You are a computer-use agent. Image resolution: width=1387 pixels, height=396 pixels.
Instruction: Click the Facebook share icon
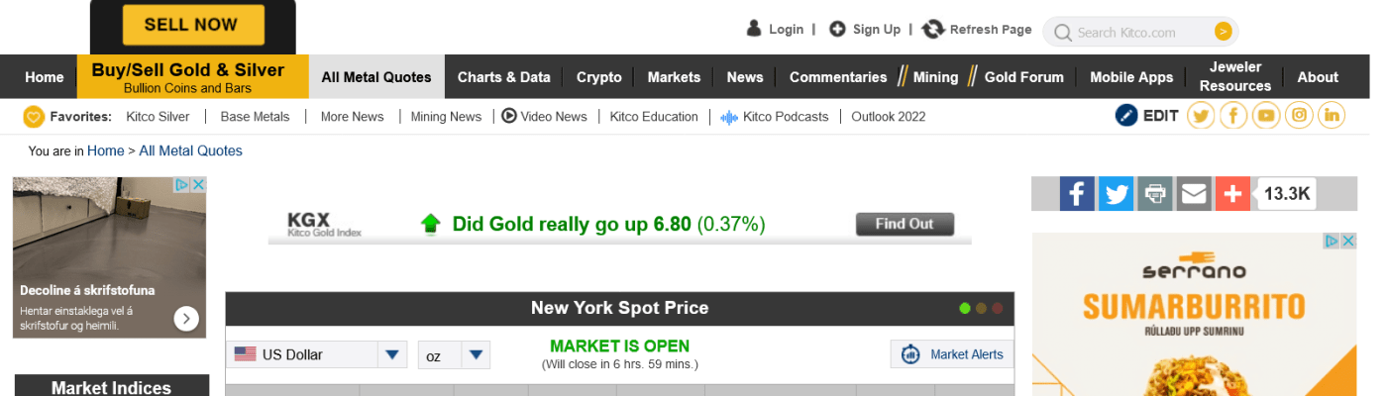1077,194
